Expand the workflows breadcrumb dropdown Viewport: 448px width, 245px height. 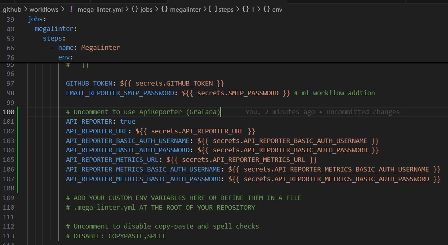[x=44, y=9]
